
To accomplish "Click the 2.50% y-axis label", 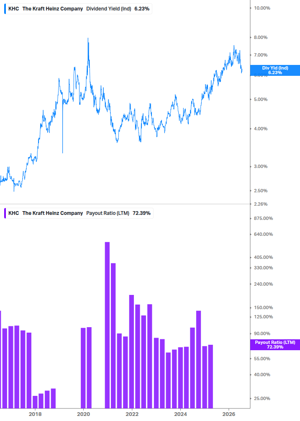I will click(261, 191).
